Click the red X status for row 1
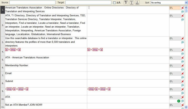The height and width of the screenshot is (109, 188). 182,8
